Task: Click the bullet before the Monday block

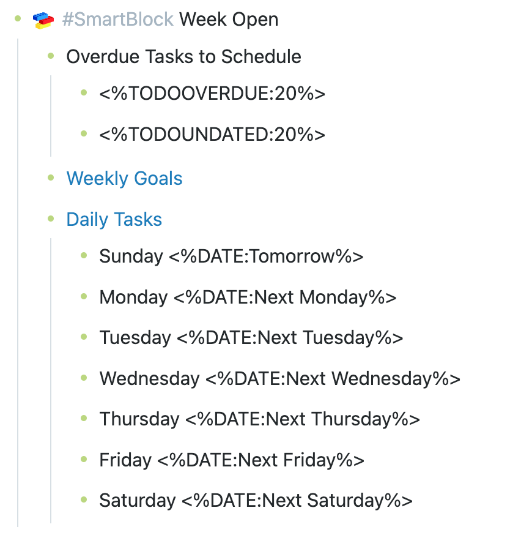Action: tap(84, 297)
